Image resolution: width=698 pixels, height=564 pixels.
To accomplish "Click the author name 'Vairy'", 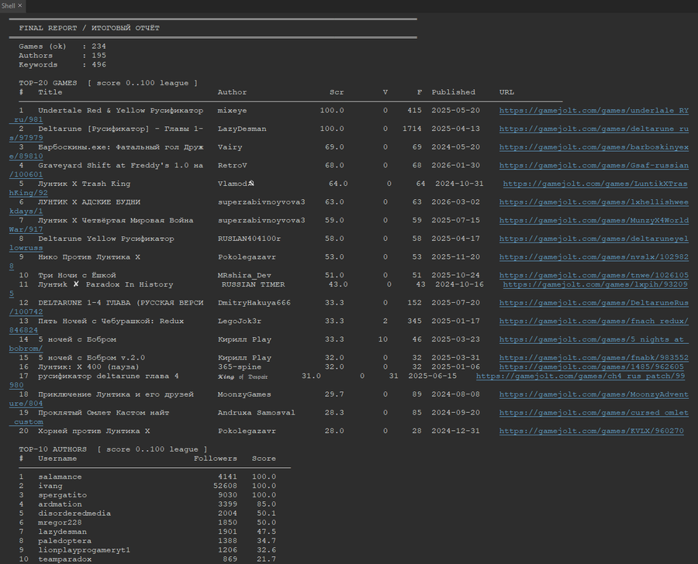I will coord(230,146).
